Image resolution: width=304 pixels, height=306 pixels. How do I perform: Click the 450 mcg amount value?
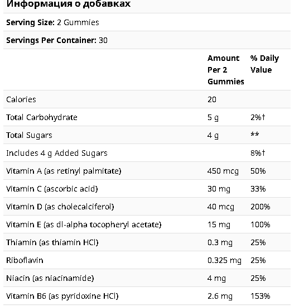(x=223, y=171)
